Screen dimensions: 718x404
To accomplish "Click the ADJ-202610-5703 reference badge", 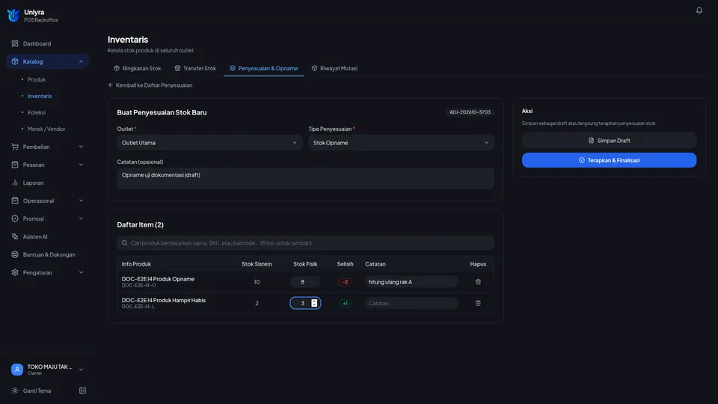I will [470, 111].
